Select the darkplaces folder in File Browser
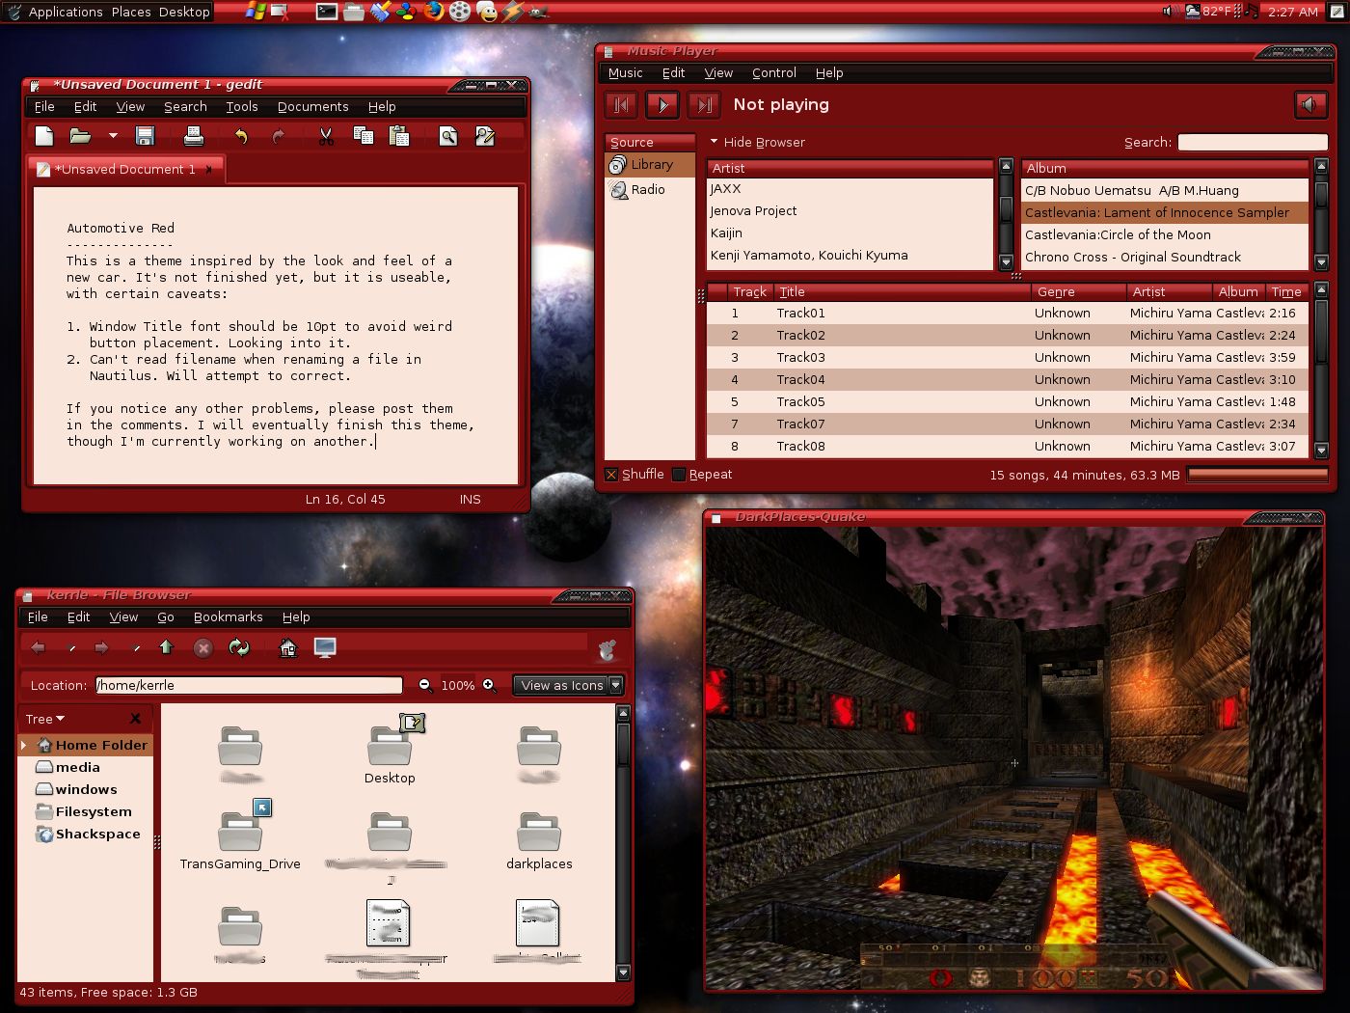Screen dimensions: 1350x1013 539,841
